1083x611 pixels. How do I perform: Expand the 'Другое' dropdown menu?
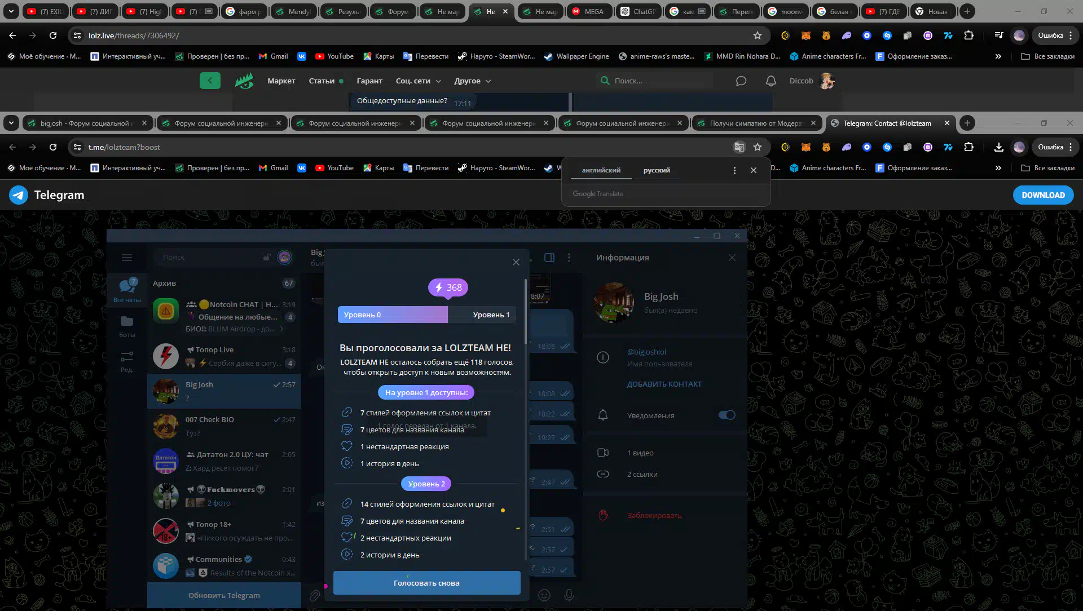(x=473, y=81)
